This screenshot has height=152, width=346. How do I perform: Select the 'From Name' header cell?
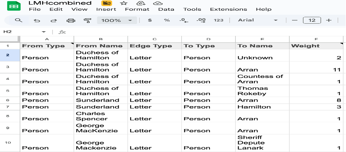(x=101, y=46)
